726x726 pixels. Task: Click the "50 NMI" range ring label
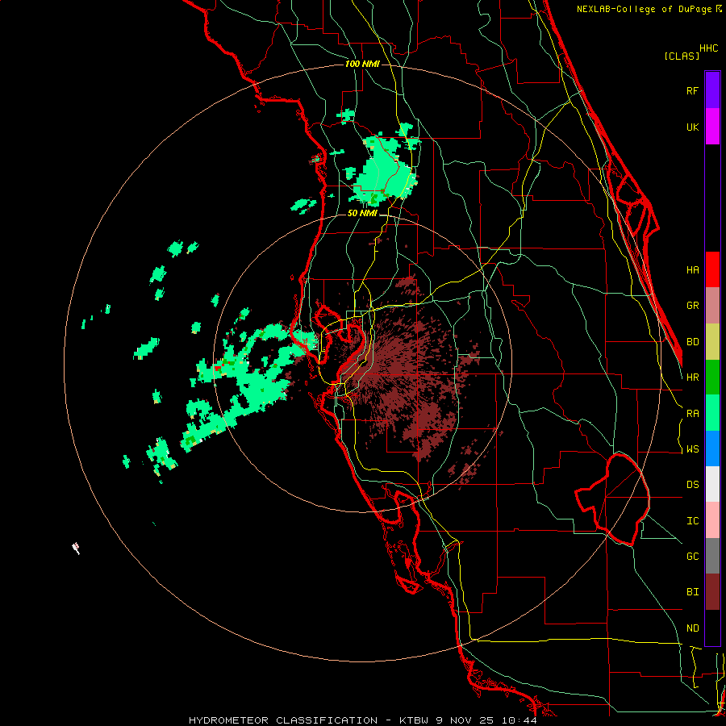(362, 213)
